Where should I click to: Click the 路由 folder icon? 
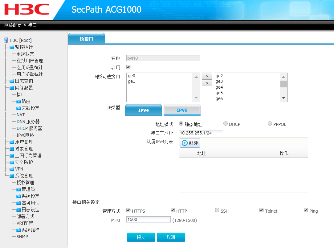(18, 102)
